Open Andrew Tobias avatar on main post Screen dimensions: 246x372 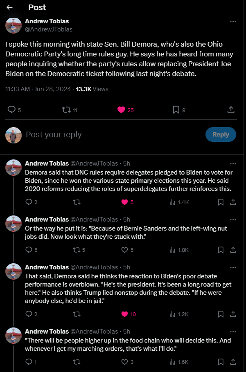point(14,25)
